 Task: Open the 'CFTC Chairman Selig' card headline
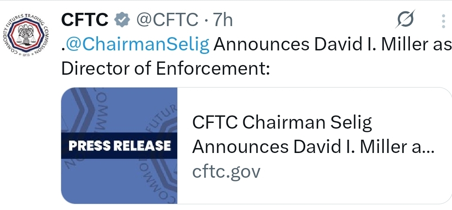click(x=282, y=123)
